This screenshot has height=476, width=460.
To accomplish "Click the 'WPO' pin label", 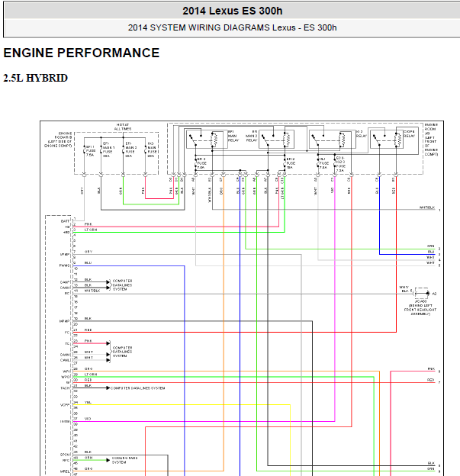I will (x=66, y=377).
